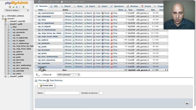
Task: Open the Events tab
Action: (x=146, y=6)
